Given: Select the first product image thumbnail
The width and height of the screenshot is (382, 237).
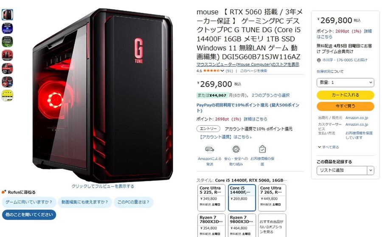Looking at the screenshot, I should (x=7, y=14).
